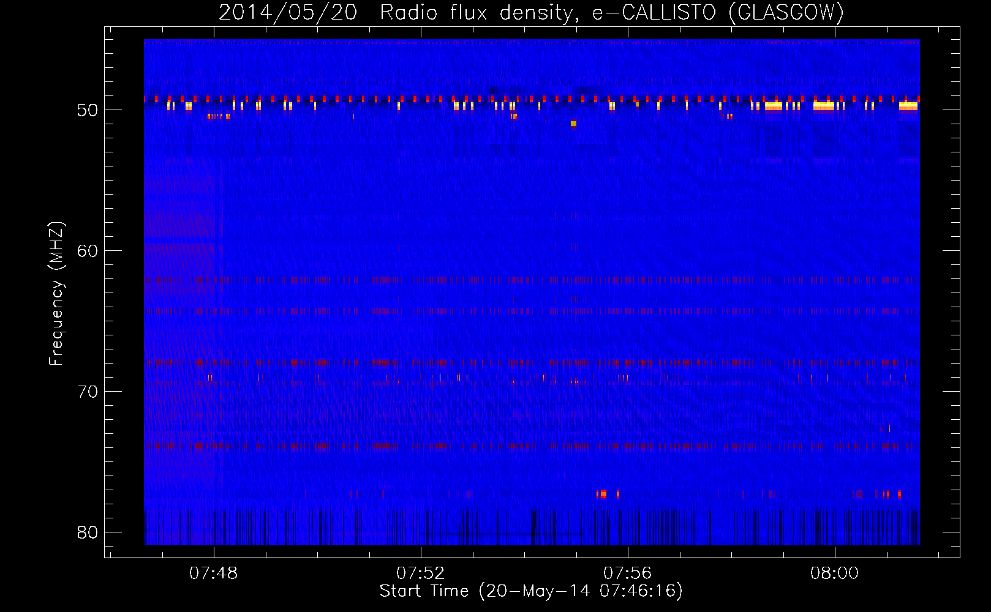Screen dimensions: 991x612
Task: Click the 08:00 time tick label
Action: (x=834, y=573)
